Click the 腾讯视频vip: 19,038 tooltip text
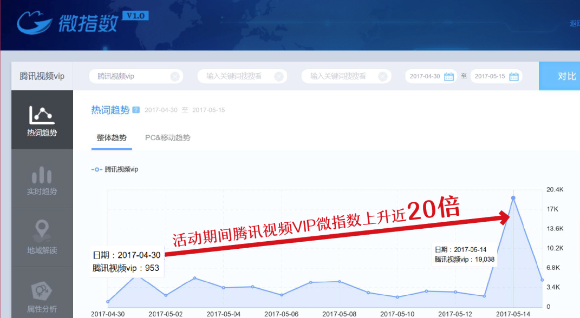 [464, 259]
